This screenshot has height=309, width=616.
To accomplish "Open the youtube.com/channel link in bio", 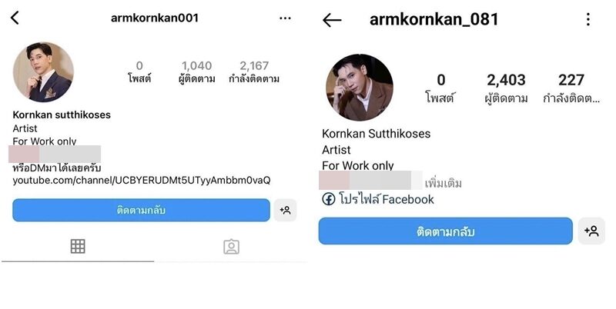I will click(x=142, y=181).
